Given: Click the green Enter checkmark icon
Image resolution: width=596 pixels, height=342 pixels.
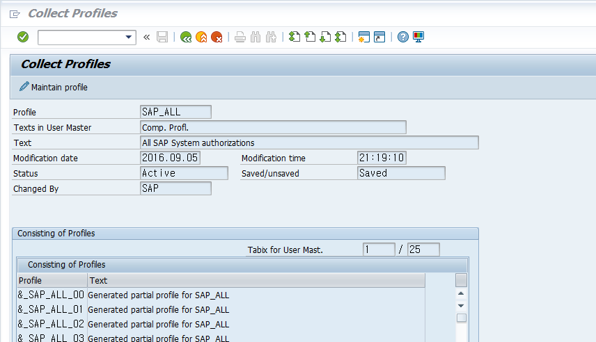Looking at the screenshot, I should (x=23, y=37).
